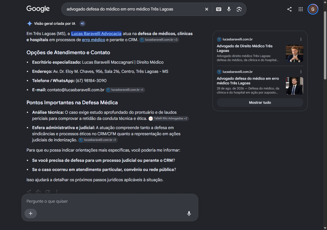Search by image with Google Lens
This screenshot has width=327, height=230.
pyautogui.click(x=239, y=9)
